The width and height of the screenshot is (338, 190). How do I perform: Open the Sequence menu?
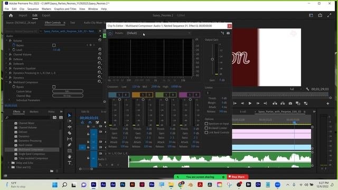click(33, 9)
